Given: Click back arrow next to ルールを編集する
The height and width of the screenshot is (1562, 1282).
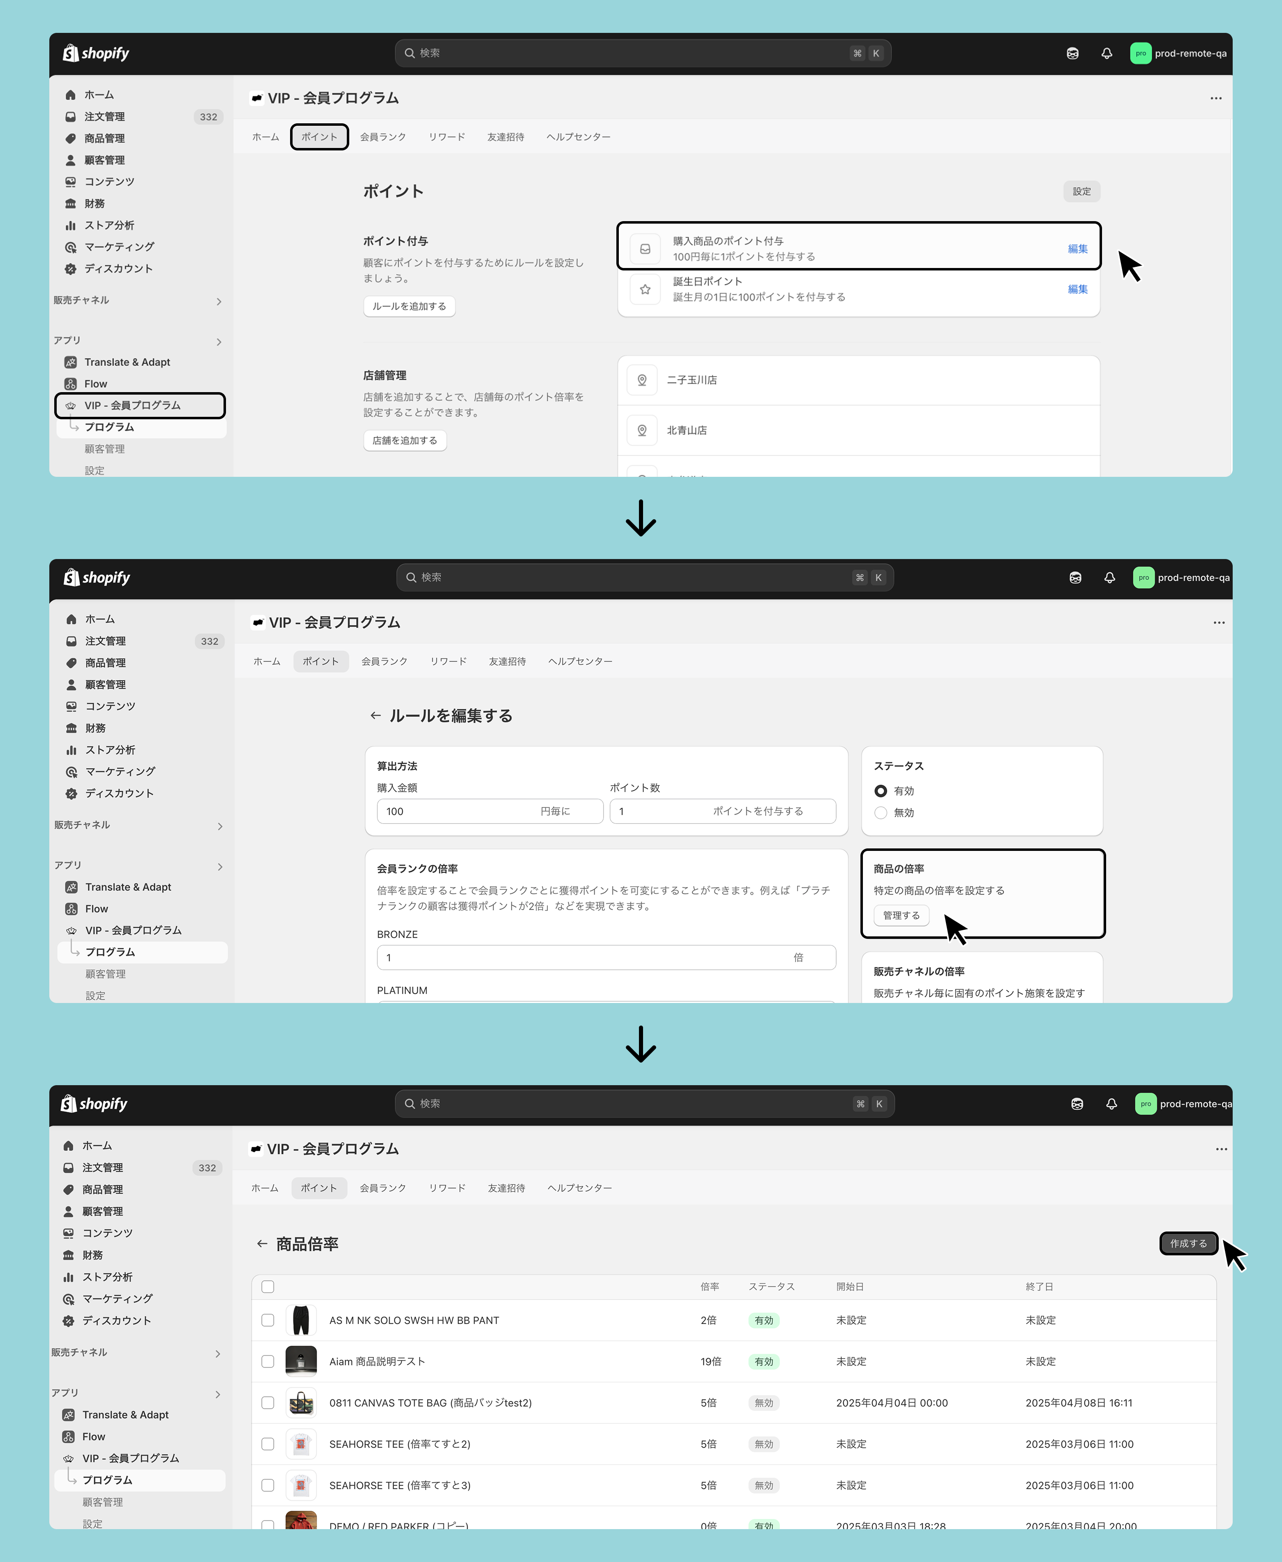Looking at the screenshot, I should tap(375, 715).
